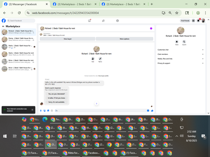210x157 pixels.
Task: Open Copilot from the taskbar
Action: pos(24,119)
